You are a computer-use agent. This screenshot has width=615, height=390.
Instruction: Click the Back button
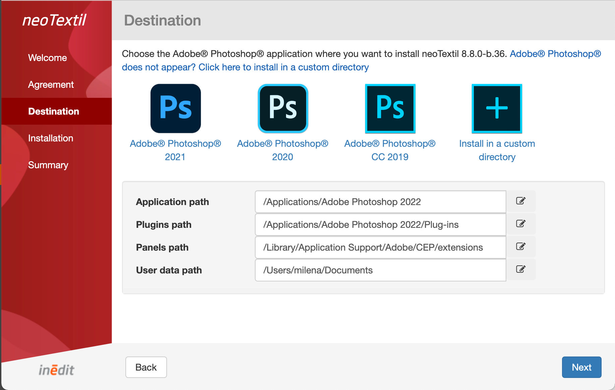tap(146, 367)
